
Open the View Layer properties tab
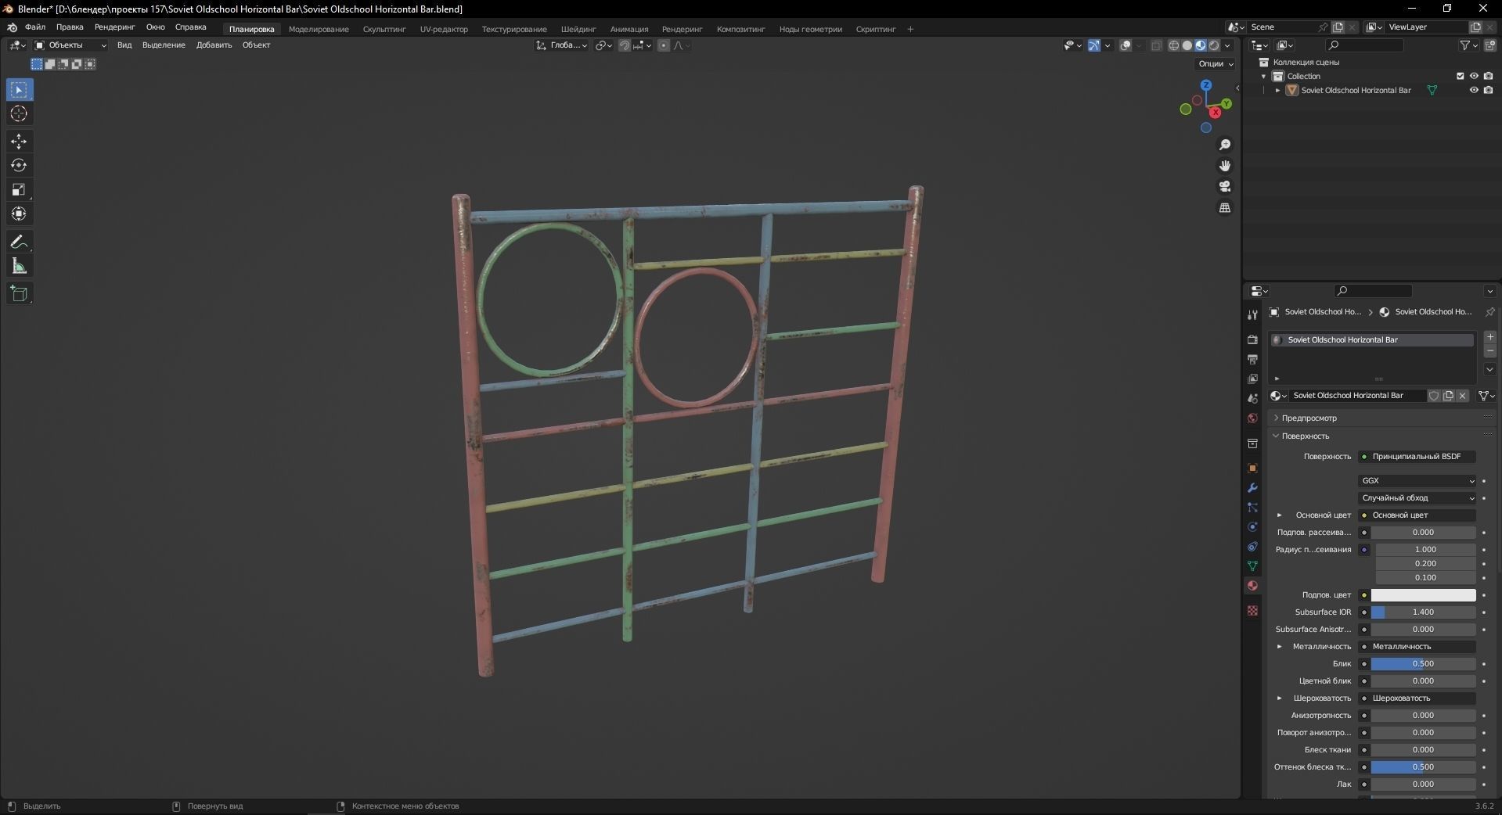(1252, 379)
